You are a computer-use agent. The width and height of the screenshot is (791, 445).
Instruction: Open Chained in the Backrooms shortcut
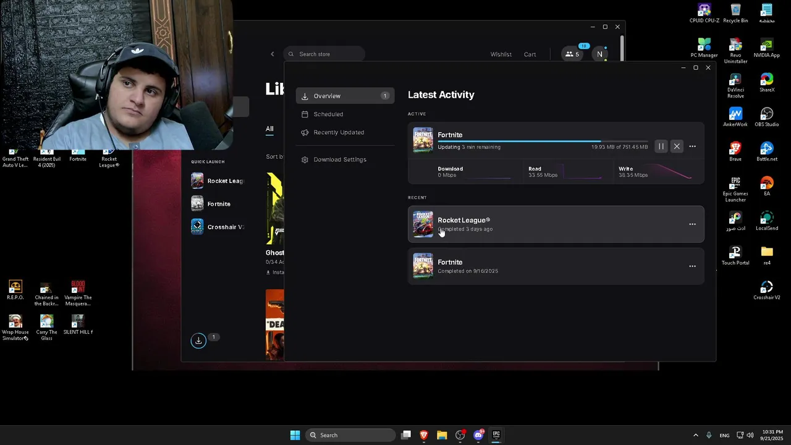click(46, 293)
